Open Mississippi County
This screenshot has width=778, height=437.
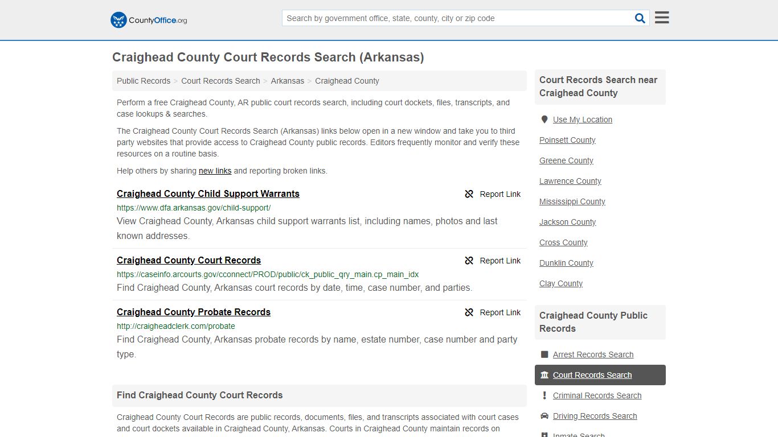point(572,201)
